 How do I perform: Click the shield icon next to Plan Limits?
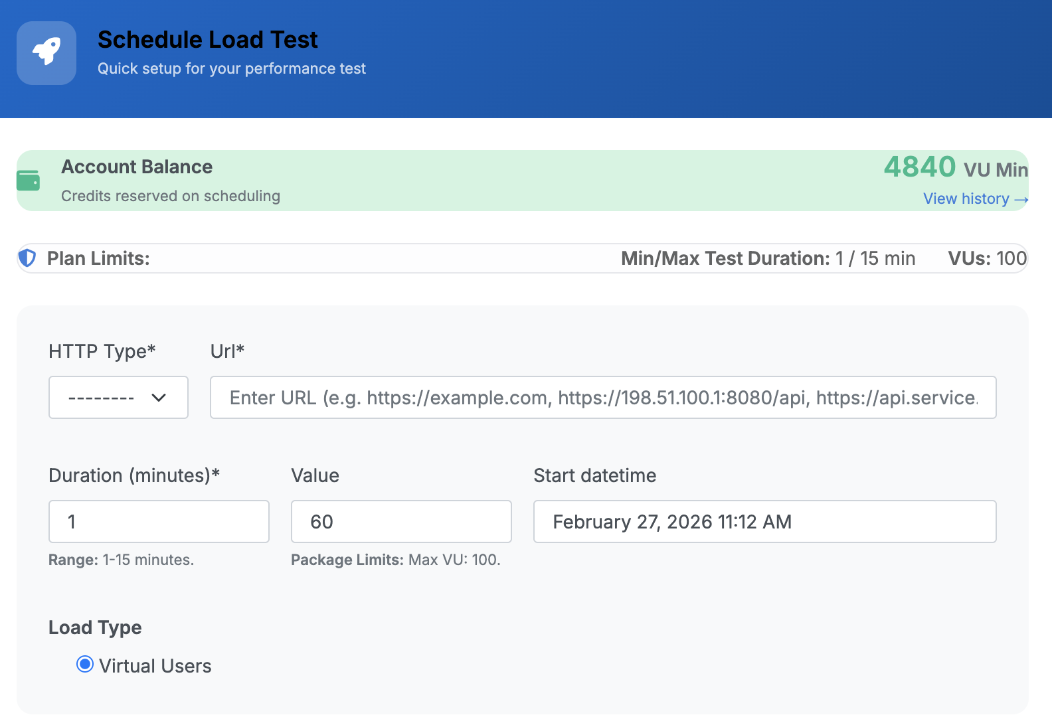[x=27, y=258]
